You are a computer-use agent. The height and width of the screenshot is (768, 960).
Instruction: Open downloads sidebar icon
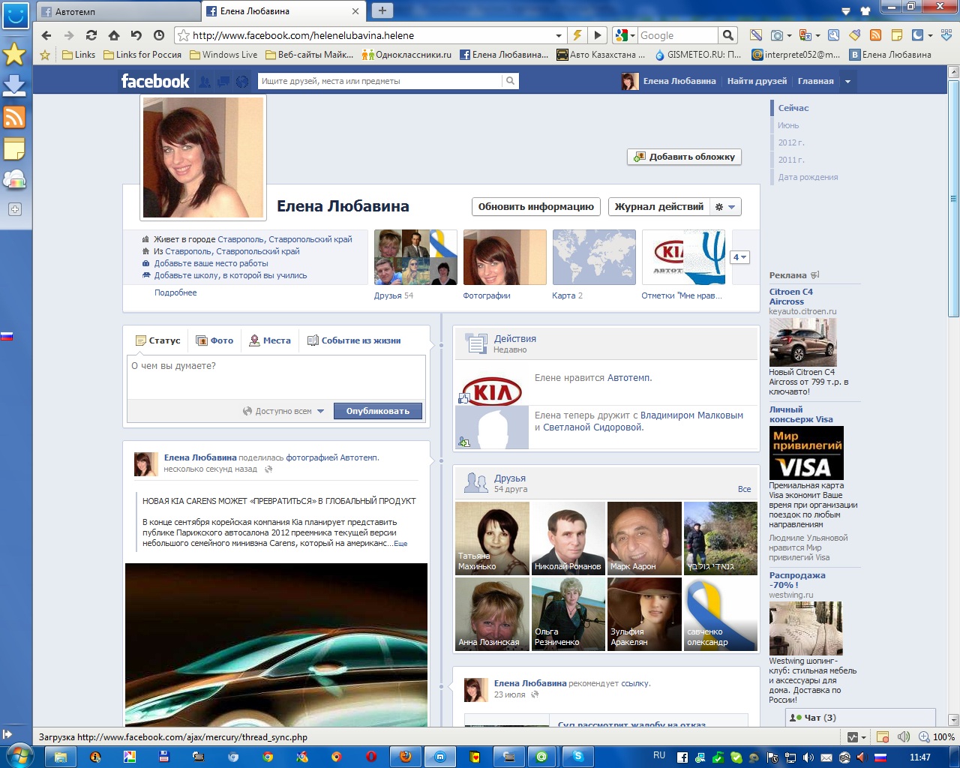pos(14,85)
